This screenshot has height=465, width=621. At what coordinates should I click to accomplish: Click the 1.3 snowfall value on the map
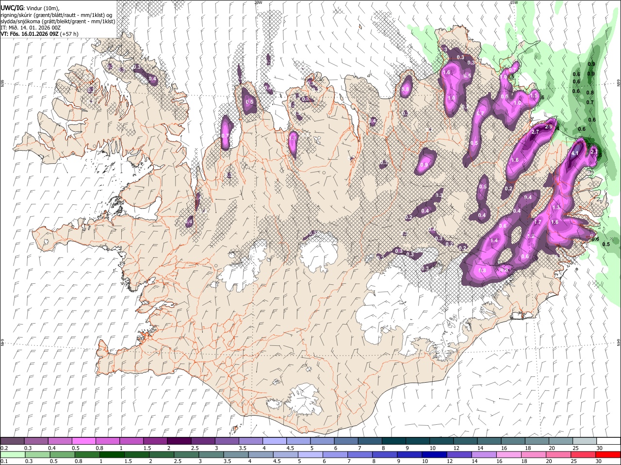pyautogui.click(x=556, y=207)
